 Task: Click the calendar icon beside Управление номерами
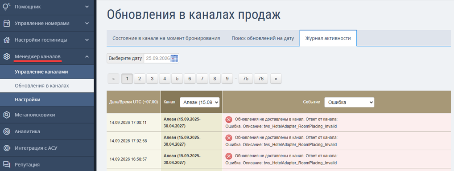click(x=6, y=24)
